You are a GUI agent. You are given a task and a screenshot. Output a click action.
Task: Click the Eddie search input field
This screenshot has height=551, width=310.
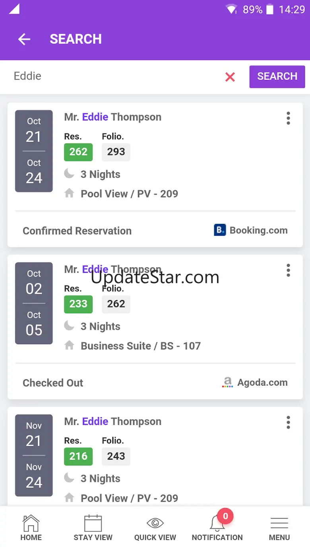[115, 76]
